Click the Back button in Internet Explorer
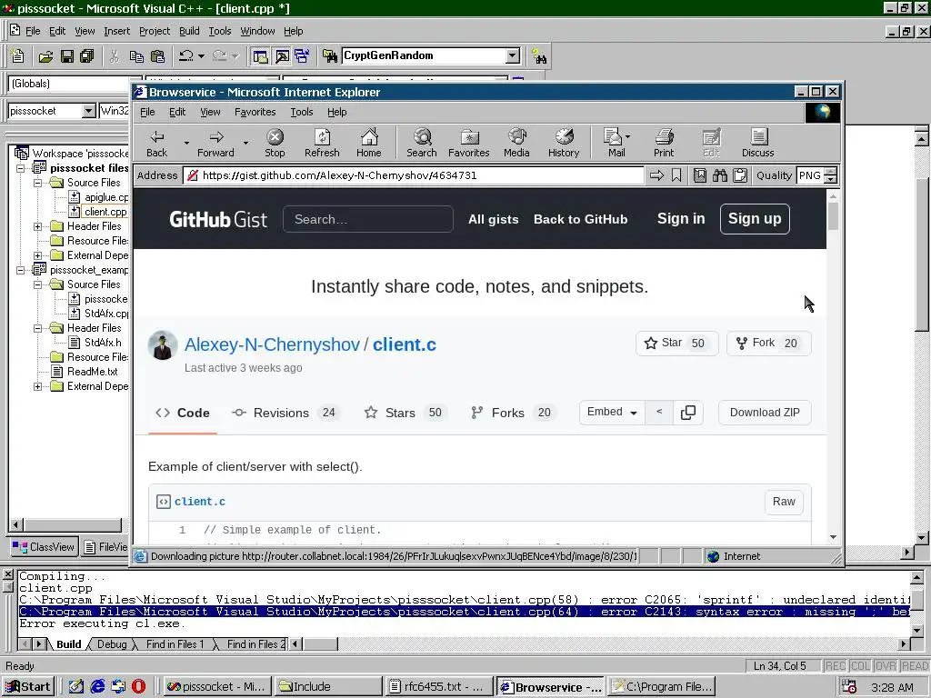The height and width of the screenshot is (698, 931). point(156,143)
